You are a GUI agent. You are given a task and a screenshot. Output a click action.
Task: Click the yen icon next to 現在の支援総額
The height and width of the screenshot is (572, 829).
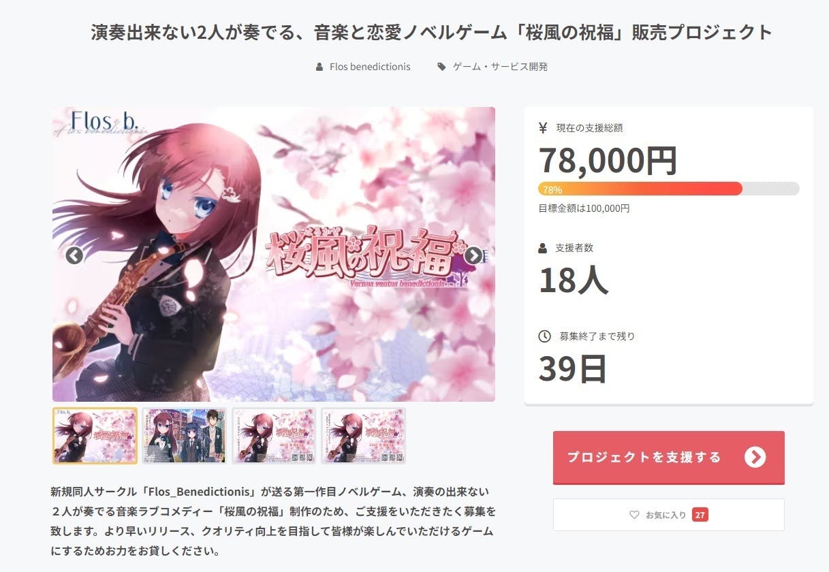[543, 127]
